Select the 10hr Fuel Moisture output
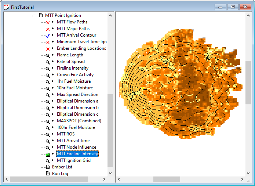The image size is (255, 186). pos(74,88)
